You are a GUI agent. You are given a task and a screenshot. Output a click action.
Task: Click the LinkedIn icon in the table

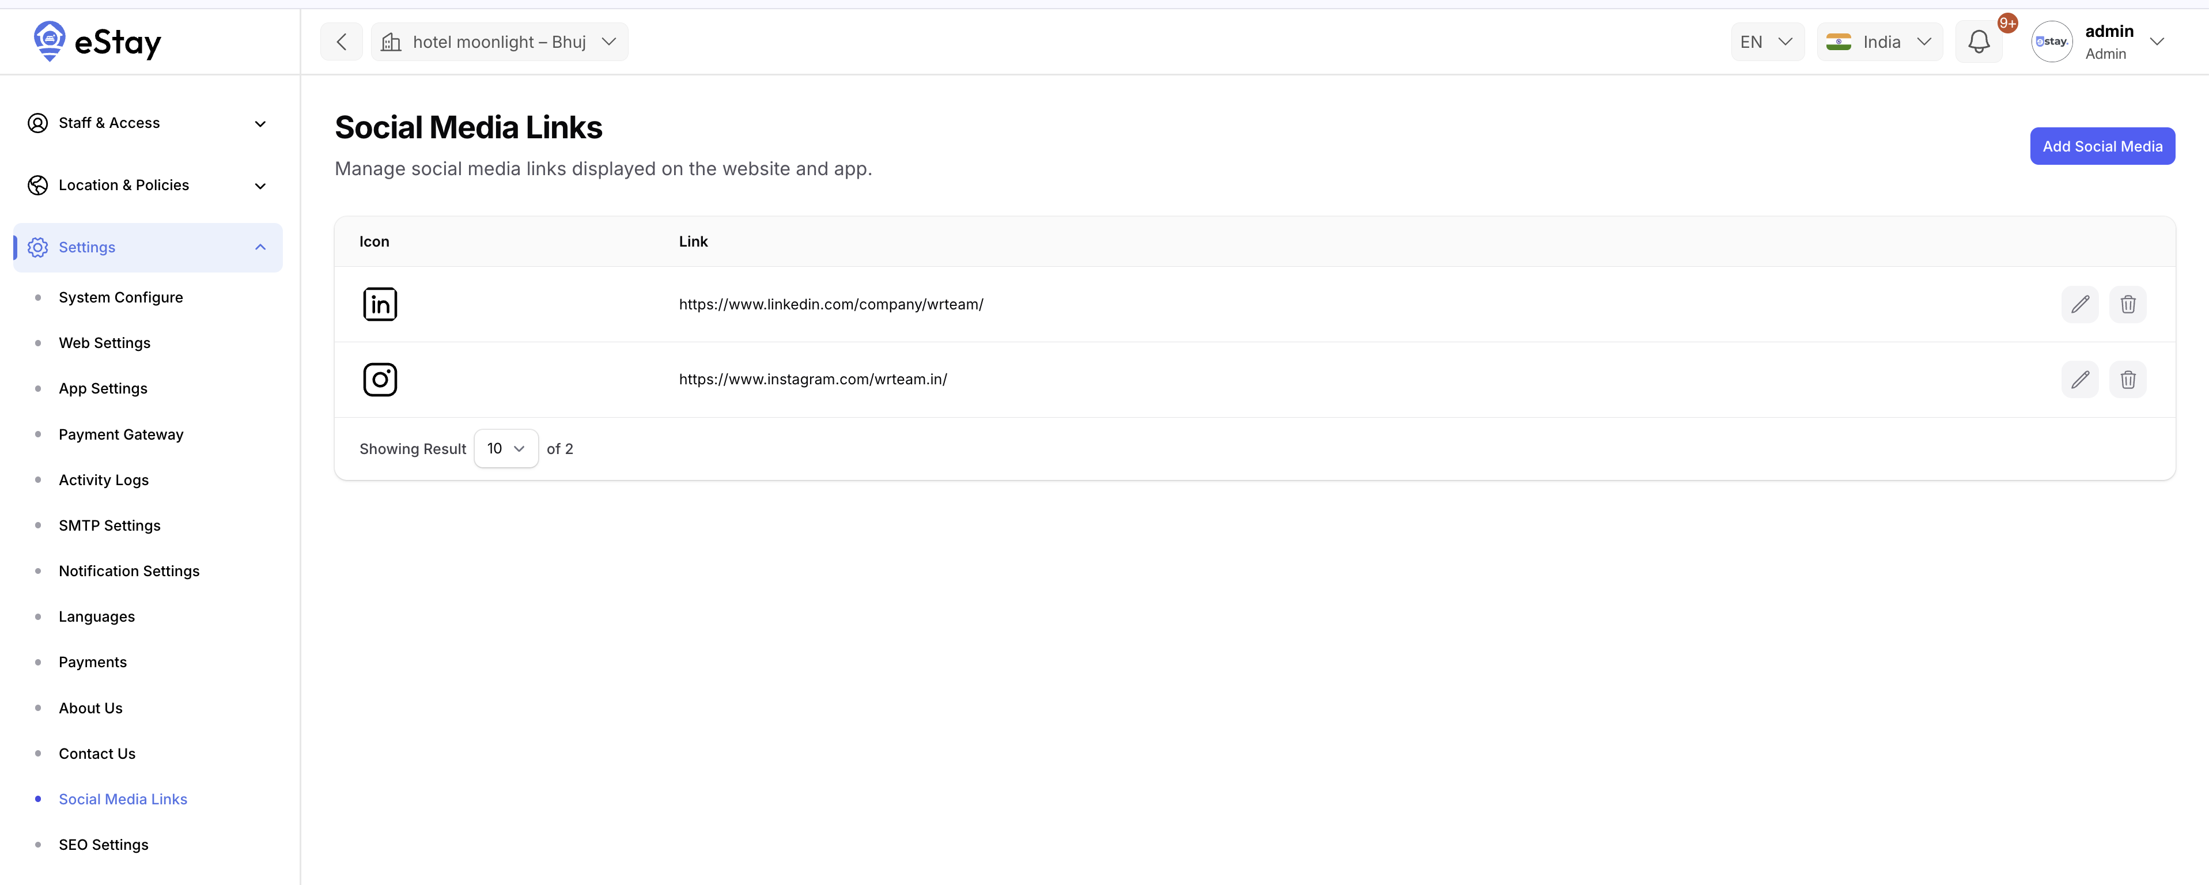[380, 304]
